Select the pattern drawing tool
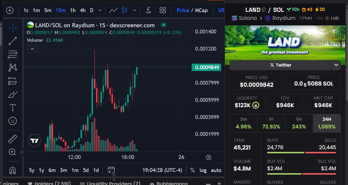The image size is (348, 185). tap(13, 67)
